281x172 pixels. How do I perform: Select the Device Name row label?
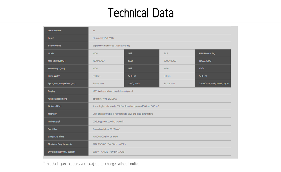55,30
